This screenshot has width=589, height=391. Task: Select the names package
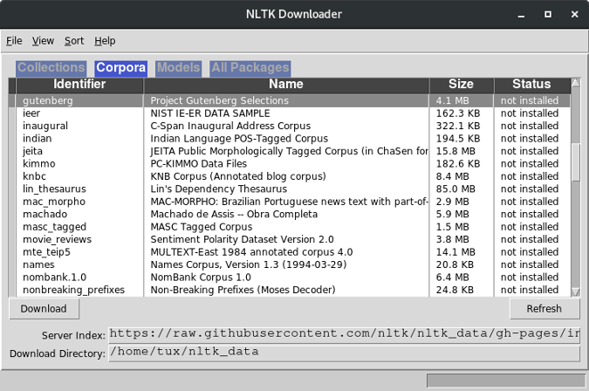(38, 264)
